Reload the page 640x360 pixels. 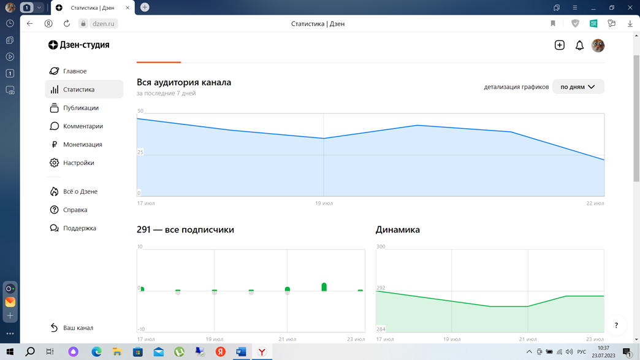(x=67, y=24)
